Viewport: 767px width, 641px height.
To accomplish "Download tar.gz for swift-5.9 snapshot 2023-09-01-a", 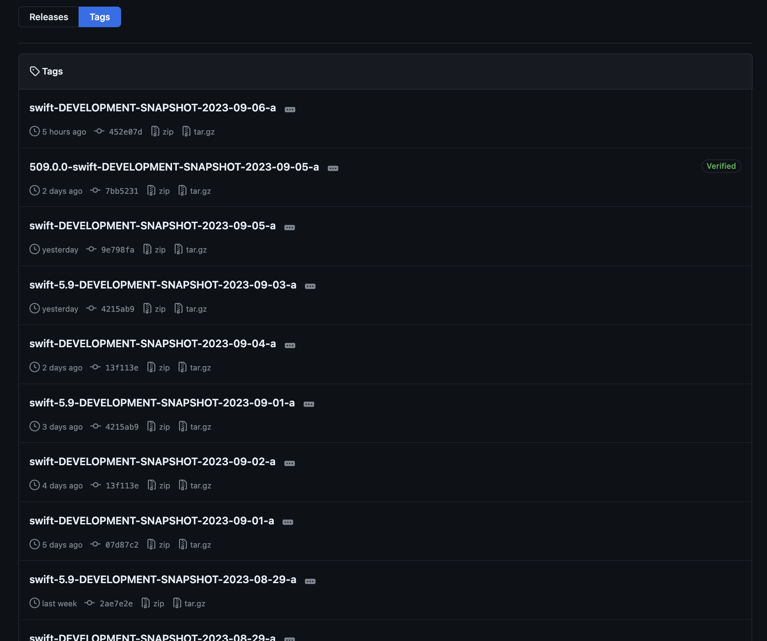I will [195, 427].
